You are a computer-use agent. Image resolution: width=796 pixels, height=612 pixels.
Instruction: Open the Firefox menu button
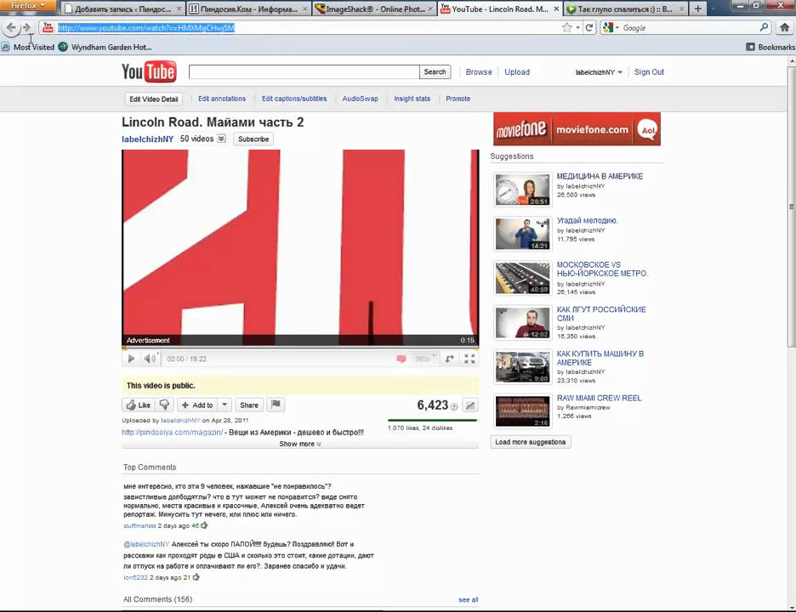click(x=28, y=6)
